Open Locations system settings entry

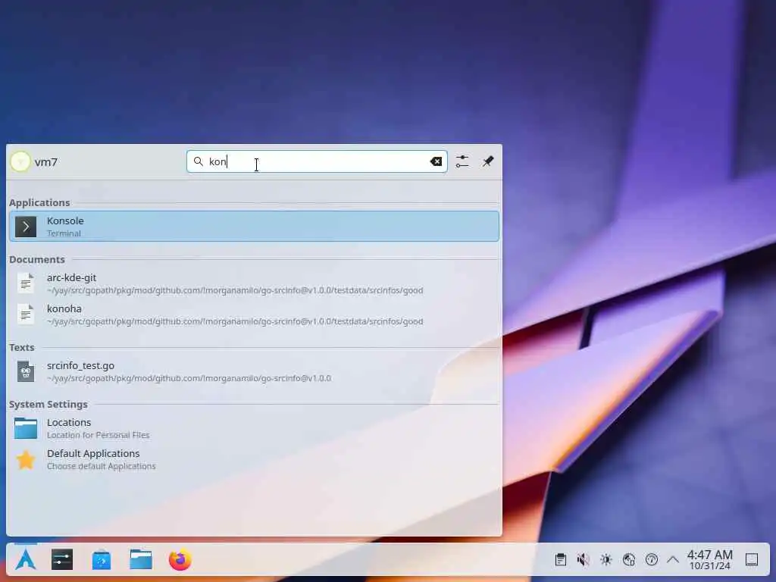pyautogui.click(x=254, y=429)
